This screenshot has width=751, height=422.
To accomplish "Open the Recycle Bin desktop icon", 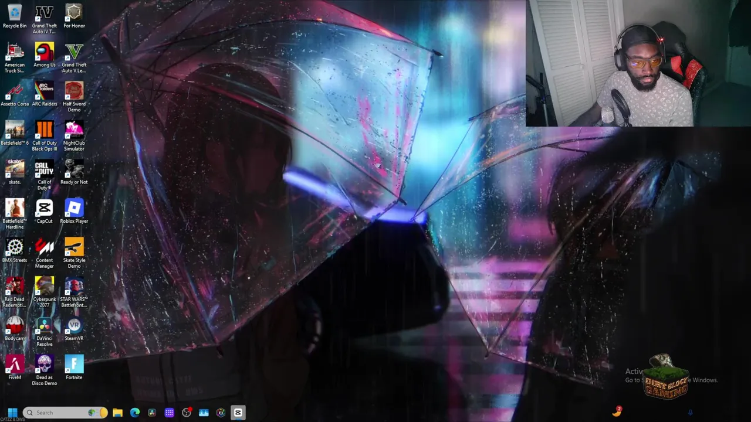I will pyautogui.click(x=15, y=16).
